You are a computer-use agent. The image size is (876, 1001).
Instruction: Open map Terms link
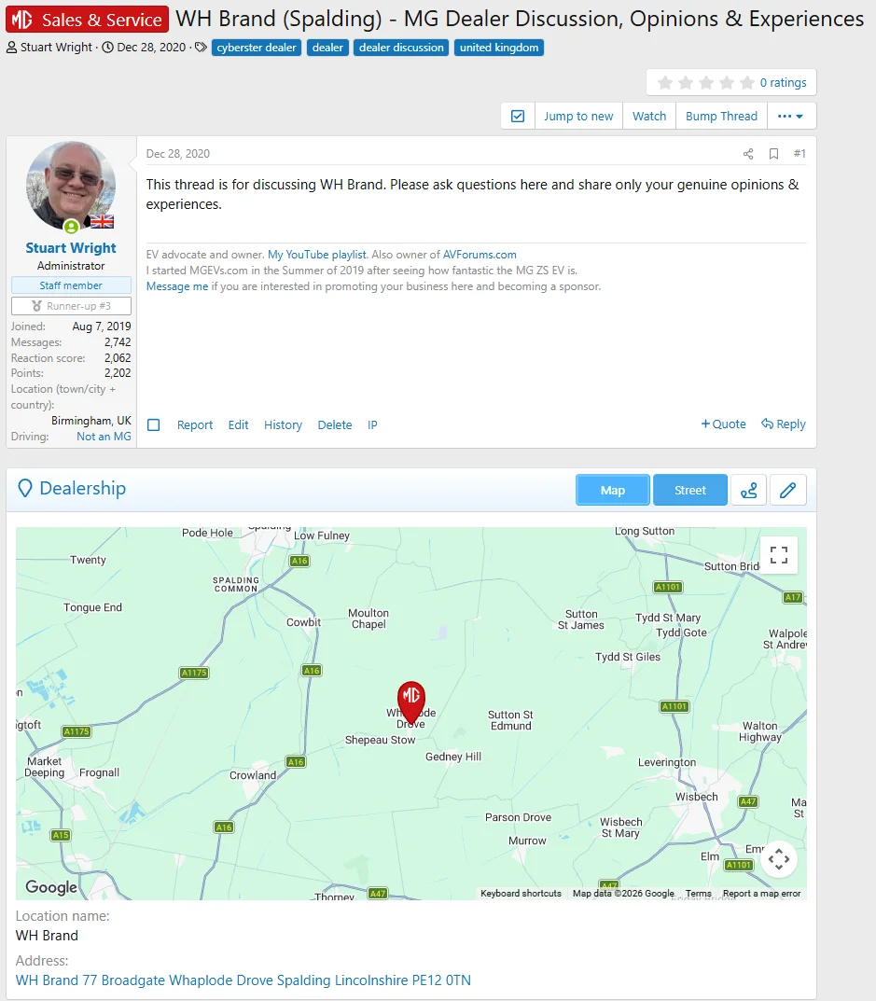click(x=698, y=894)
